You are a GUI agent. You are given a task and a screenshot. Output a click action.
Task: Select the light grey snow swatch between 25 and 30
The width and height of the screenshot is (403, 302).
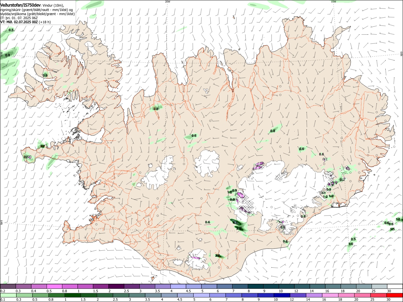pos(380,286)
